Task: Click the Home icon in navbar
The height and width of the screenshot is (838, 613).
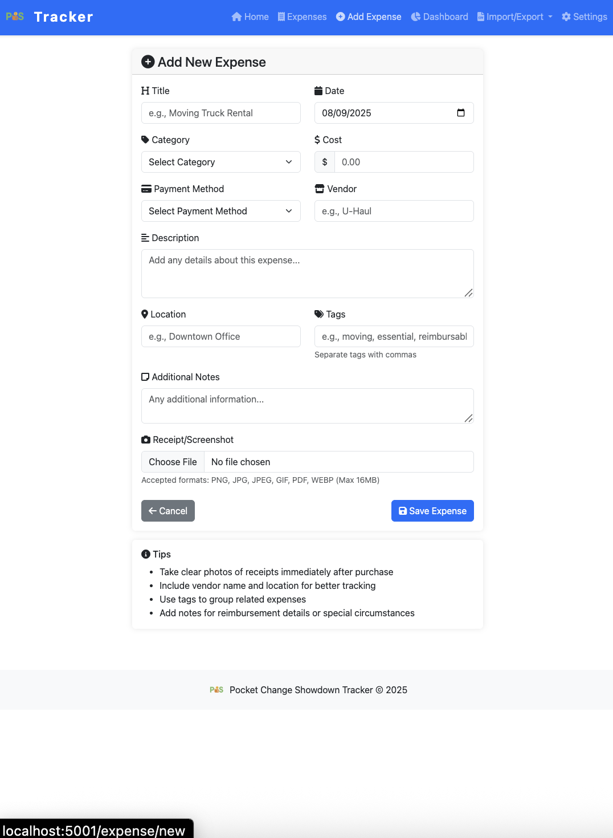Action: 237,17
